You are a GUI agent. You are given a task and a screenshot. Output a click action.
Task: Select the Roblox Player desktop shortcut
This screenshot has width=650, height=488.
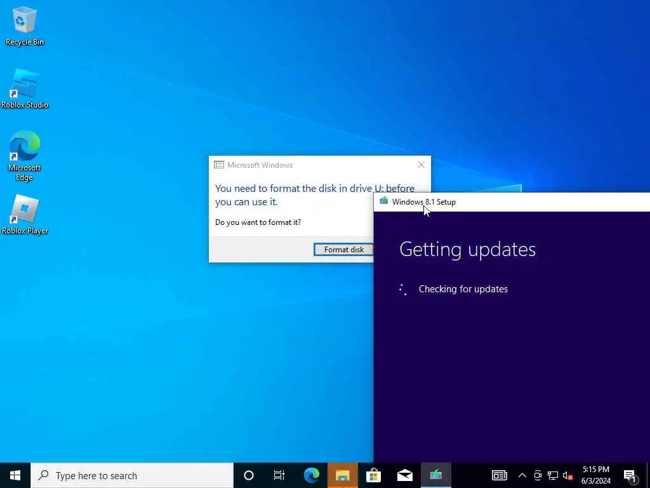pos(25,215)
